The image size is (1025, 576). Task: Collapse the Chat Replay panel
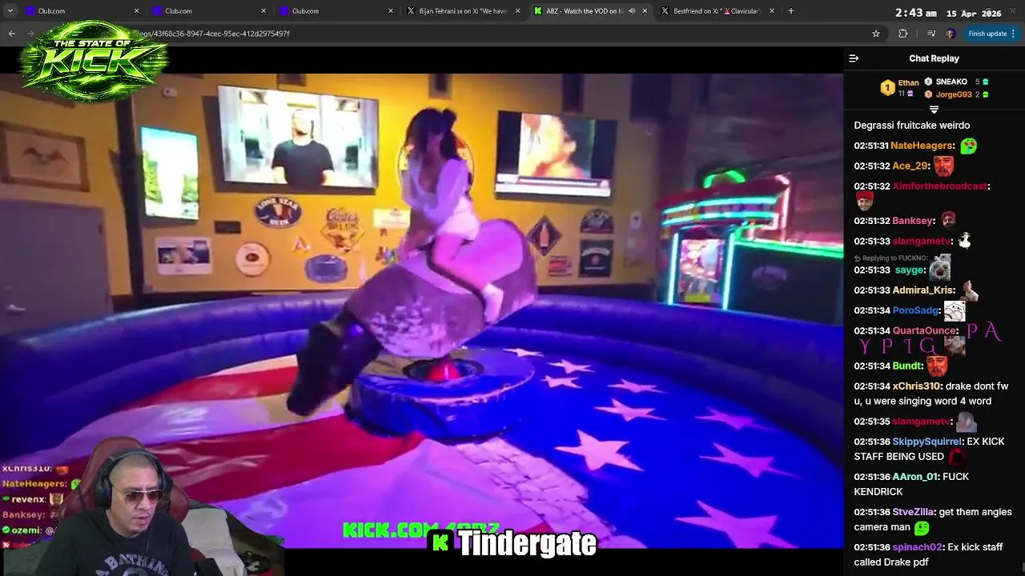tap(854, 58)
